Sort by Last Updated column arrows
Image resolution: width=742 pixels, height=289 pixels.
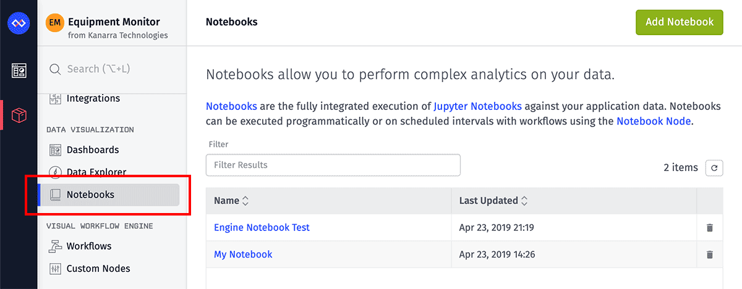524,201
